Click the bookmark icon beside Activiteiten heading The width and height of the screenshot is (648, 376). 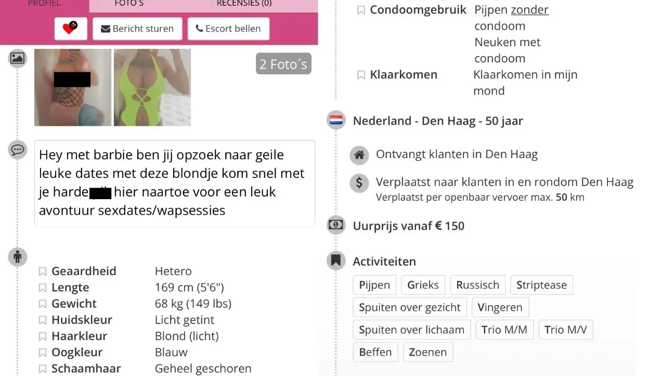pos(336,261)
